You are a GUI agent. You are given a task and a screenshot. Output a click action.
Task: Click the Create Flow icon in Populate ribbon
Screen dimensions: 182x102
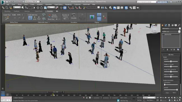(x=7, y=18)
